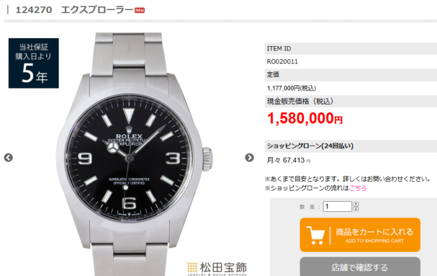Click the 店舗で確認する button

[360, 267]
